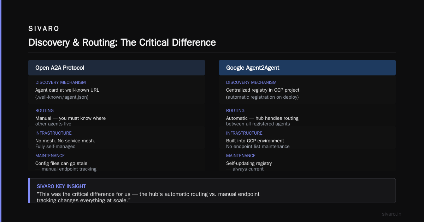Select DISCOVERY MECHANISM label under Google Agent2Agent
424x222 pixels.
[251, 82]
